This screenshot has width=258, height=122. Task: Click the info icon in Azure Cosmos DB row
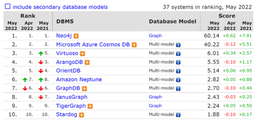(x=178, y=45)
